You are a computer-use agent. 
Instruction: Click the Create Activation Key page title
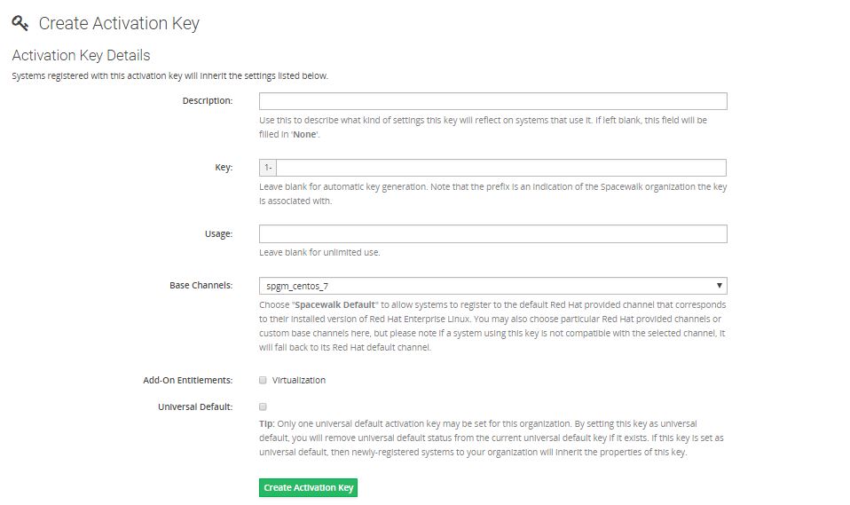point(119,24)
